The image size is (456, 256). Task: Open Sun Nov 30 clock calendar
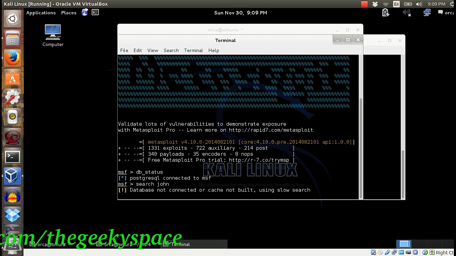tap(240, 13)
